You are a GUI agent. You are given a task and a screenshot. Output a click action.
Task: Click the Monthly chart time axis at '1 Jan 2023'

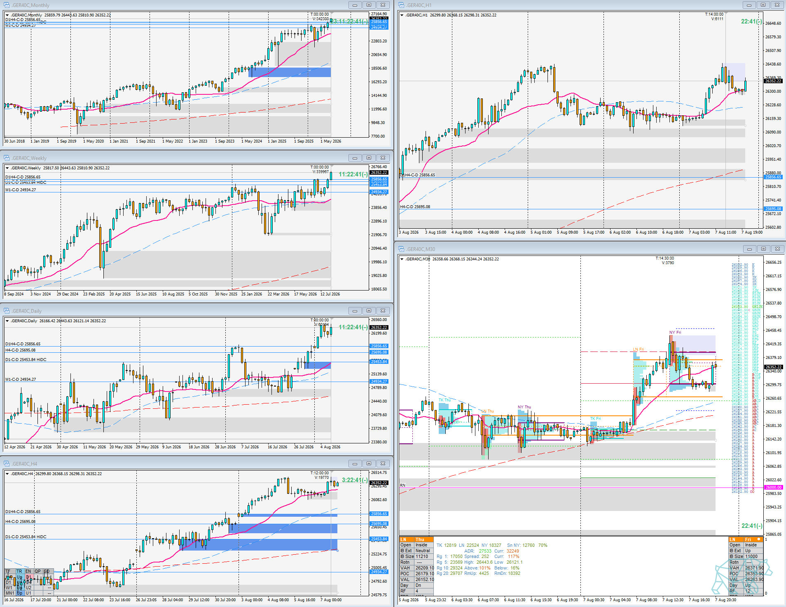(198, 141)
